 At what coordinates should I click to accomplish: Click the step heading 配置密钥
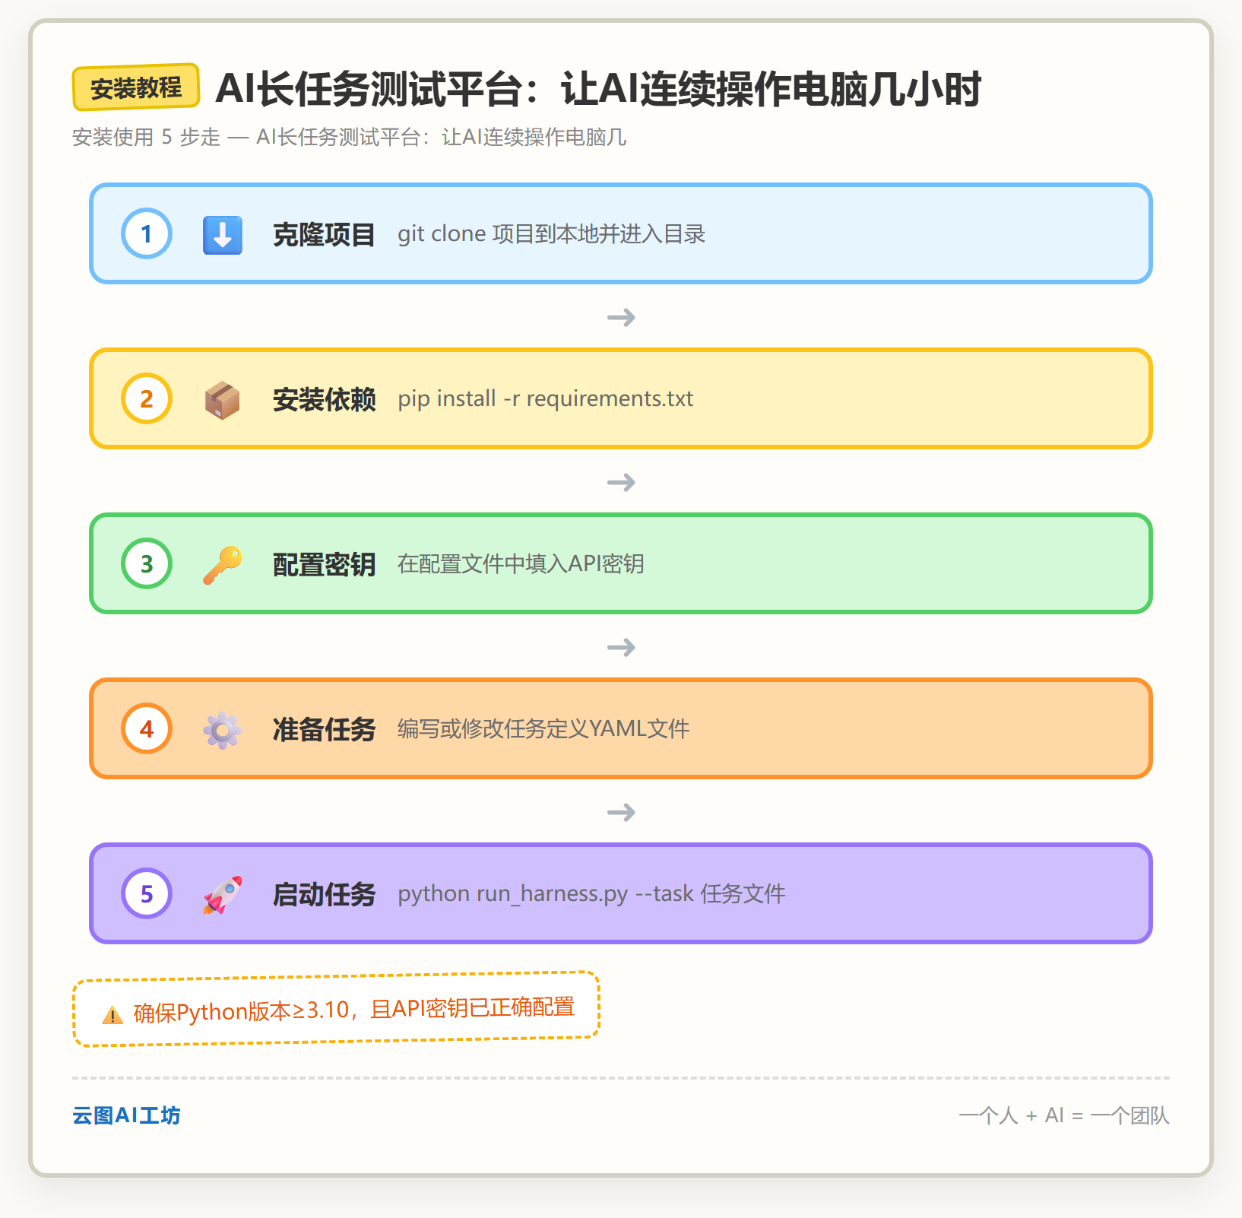324,564
